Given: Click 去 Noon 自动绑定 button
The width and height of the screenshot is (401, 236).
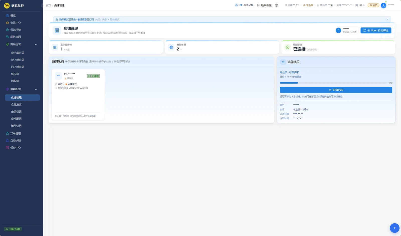Looking at the screenshot, I should (376, 30).
